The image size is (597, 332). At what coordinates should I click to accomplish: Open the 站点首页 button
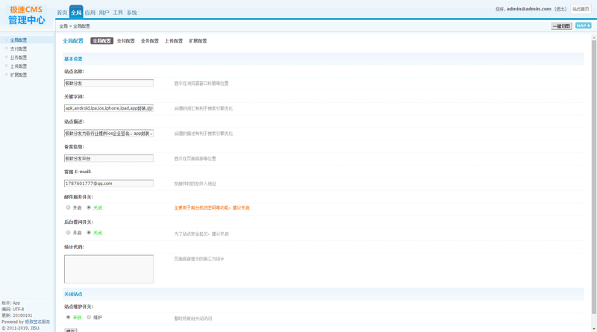click(581, 9)
